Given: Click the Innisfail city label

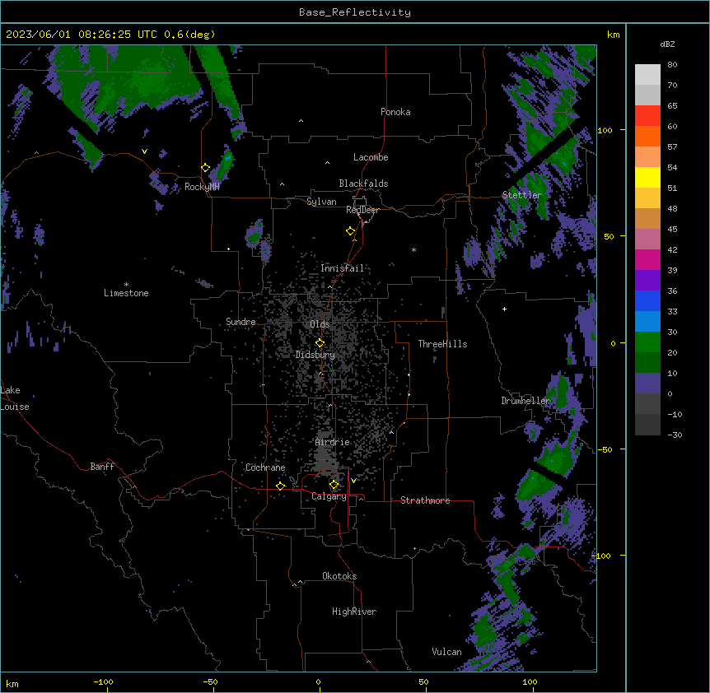Looking at the screenshot, I should tap(343, 268).
